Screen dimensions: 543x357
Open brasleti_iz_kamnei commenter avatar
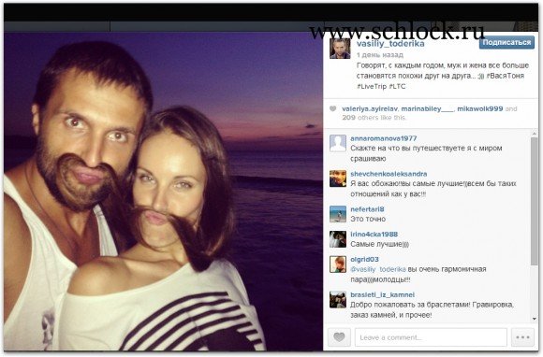pos(338,300)
